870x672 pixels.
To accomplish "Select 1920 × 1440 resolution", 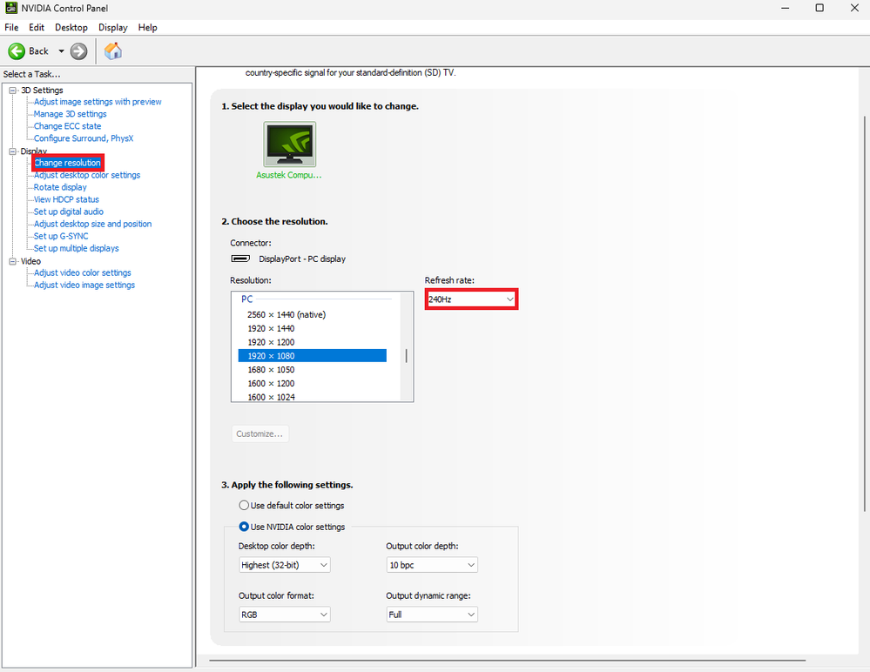I will [x=313, y=328].
